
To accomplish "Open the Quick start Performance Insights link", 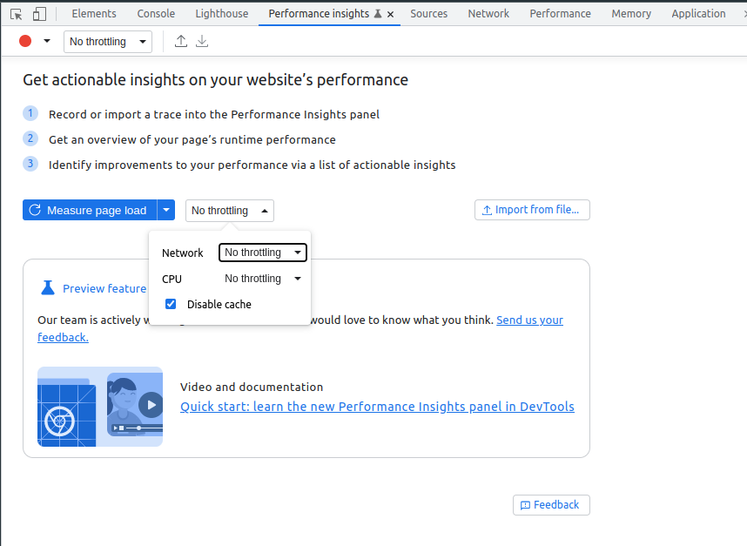I will point(377,407).
